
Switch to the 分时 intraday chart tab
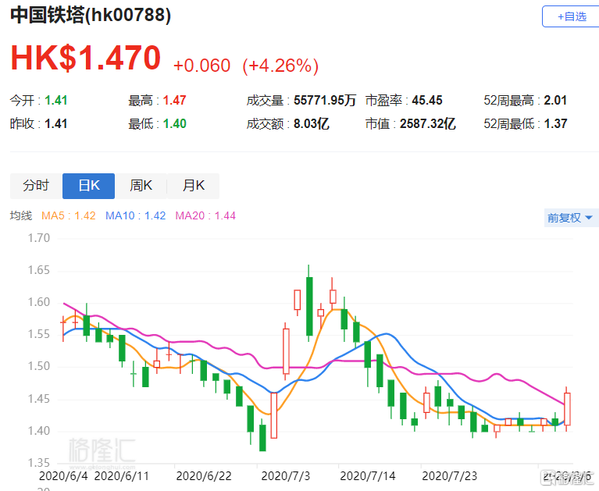[35, 186]
